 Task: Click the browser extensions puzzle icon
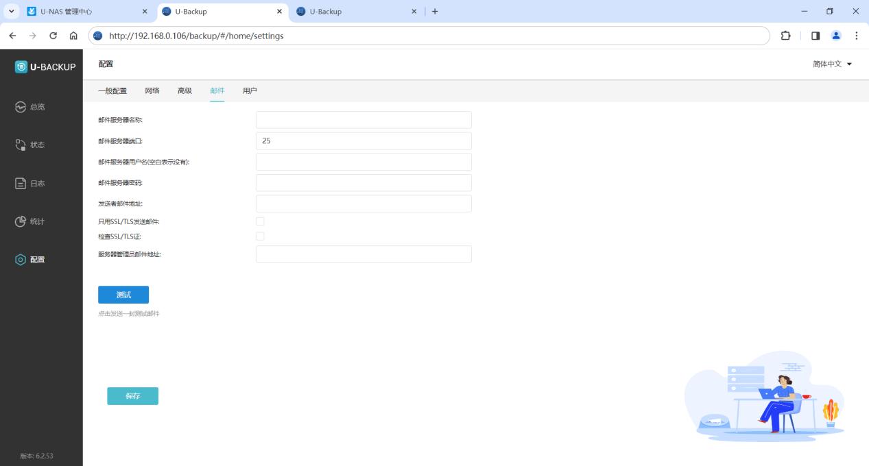pos(786,36)
